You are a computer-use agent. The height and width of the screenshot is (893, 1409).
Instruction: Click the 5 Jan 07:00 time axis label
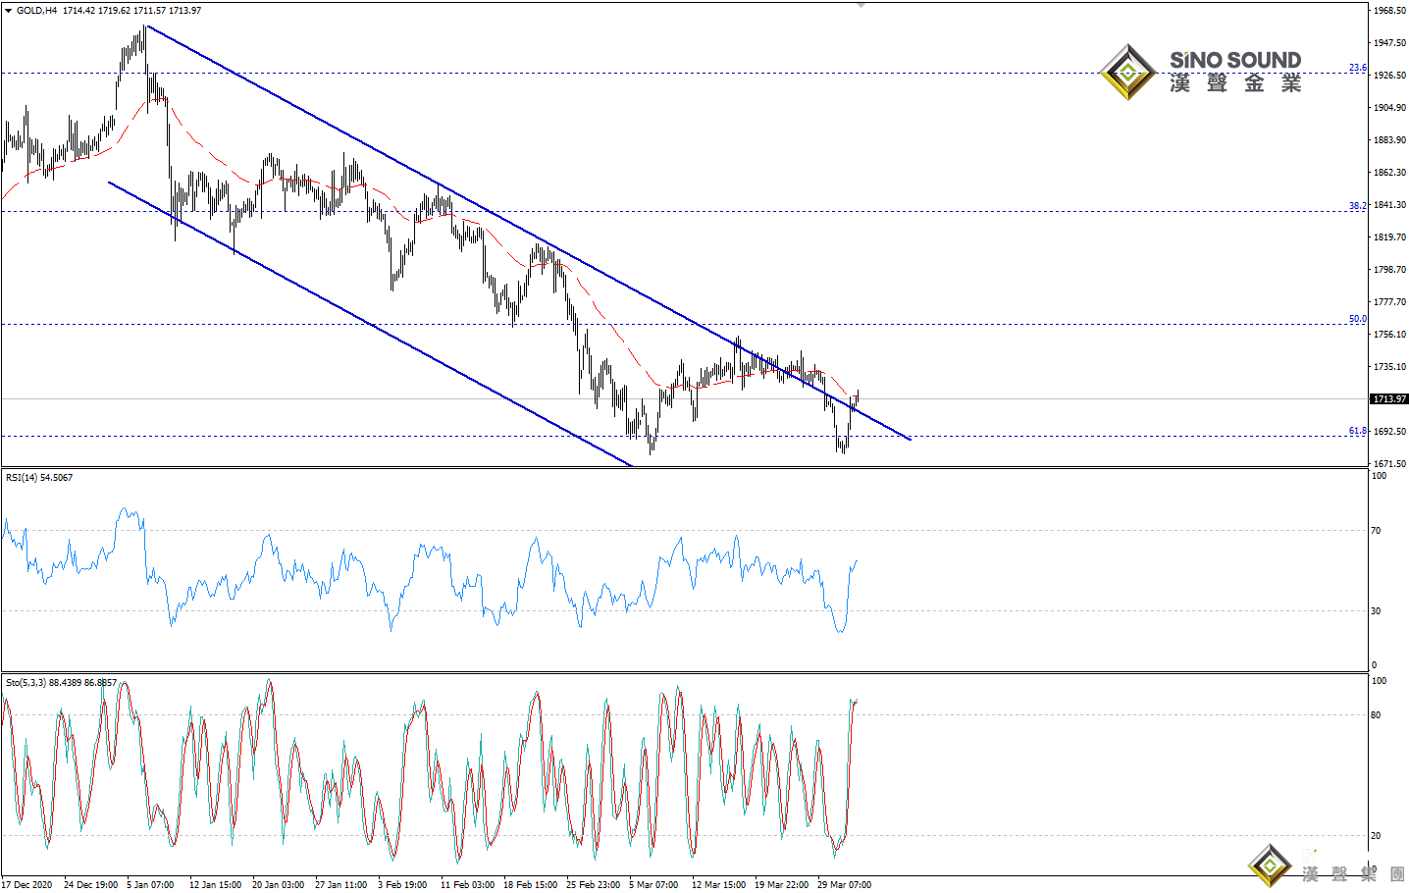pyautogui.click(x=150, y=885)
